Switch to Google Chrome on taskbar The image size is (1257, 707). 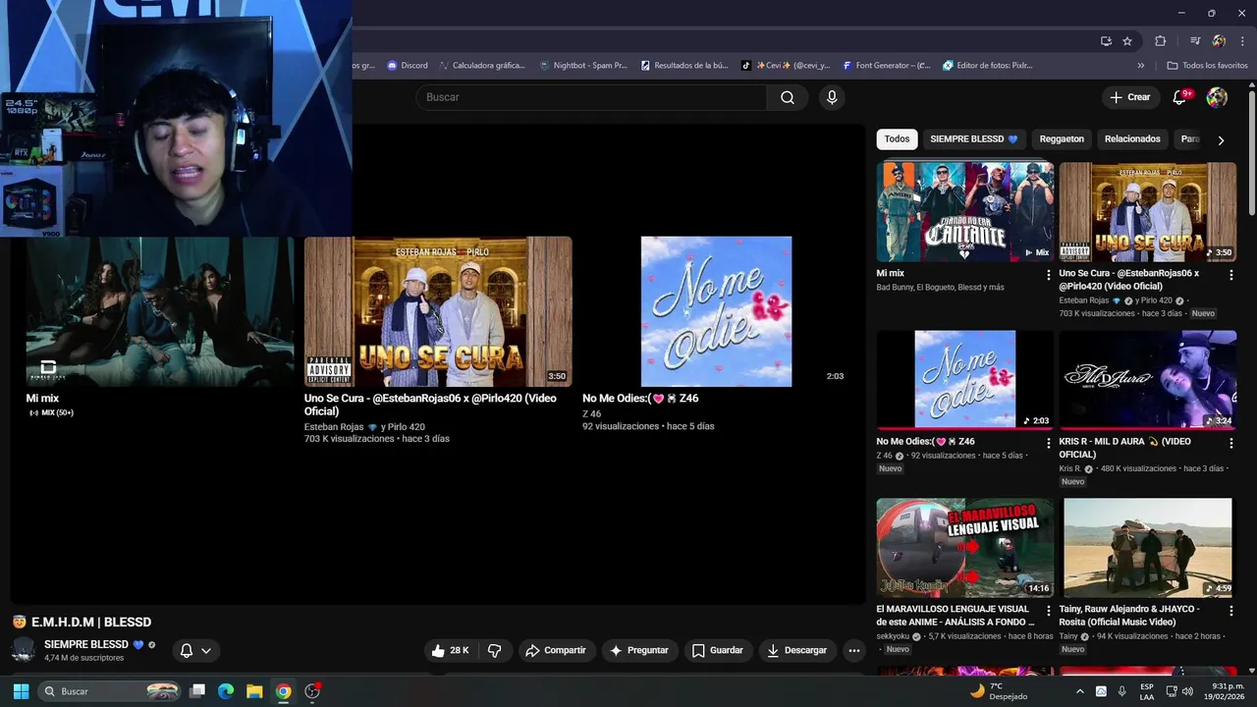click(x=283, y=691)
